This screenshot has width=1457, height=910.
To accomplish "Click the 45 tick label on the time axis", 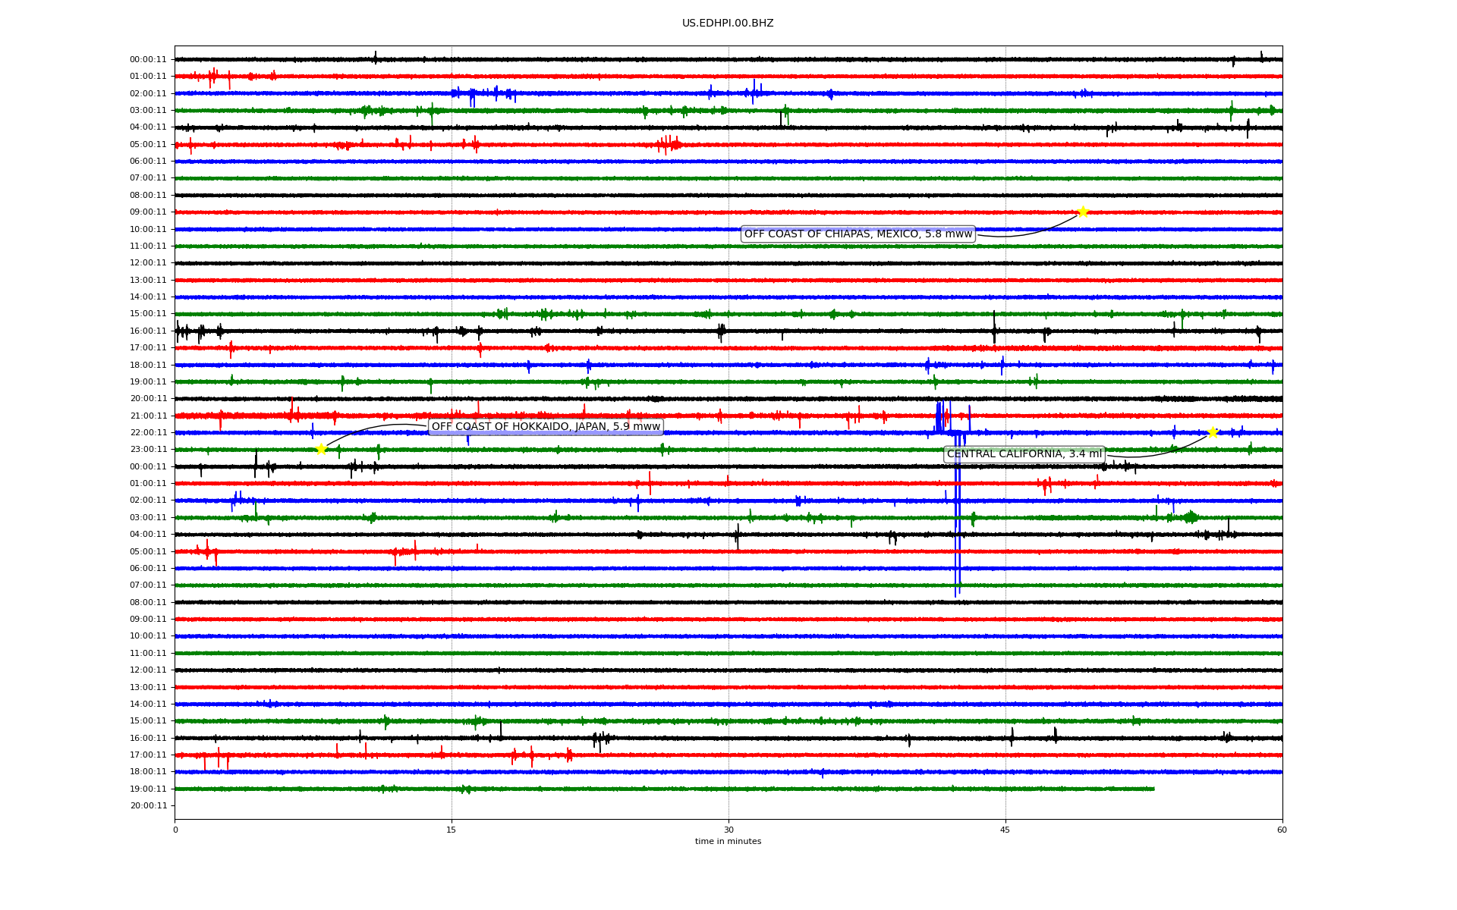I will pos(1005,830).
